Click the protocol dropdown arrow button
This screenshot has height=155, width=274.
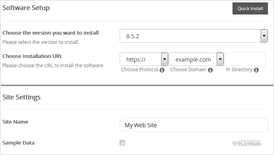click(164, 59)
